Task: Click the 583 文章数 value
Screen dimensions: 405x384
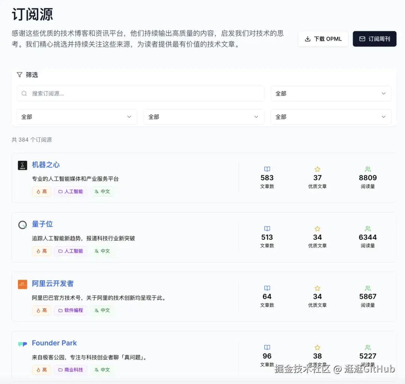Action: click(267, 178)
